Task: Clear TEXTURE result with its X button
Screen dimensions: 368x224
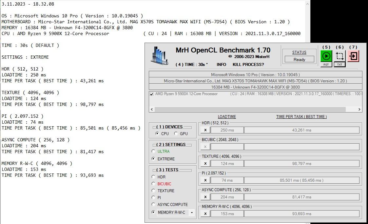Action: point(205,163)
